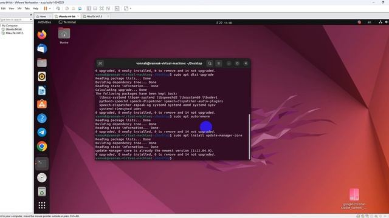This screenshot has width=389, height=218.
Task: Open the Edit menu in VMware
Action: [3, 8]
